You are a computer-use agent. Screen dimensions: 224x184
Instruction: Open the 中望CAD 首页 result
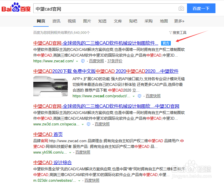point(48,134)
